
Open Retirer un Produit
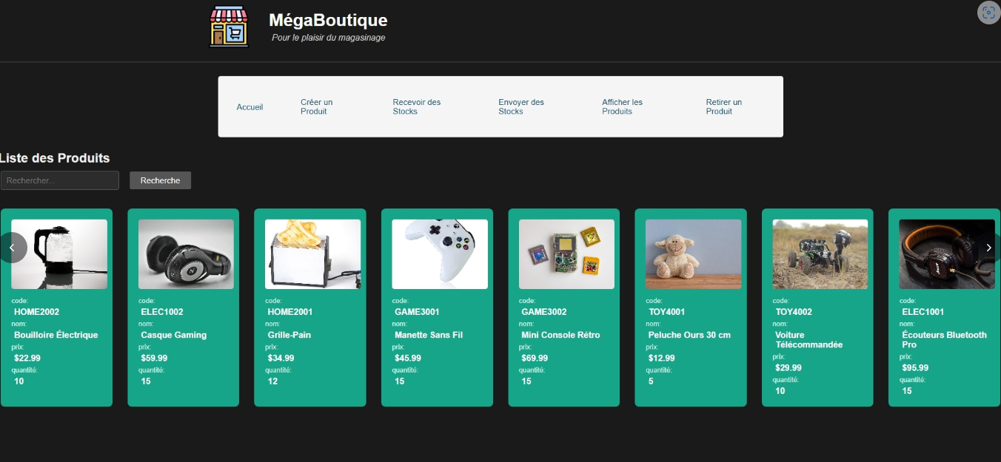(724, 106)
